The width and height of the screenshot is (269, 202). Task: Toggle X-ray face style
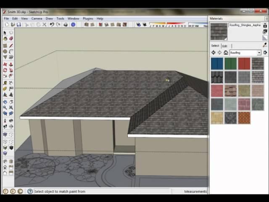pyautogui.click(x=5, y=135)
